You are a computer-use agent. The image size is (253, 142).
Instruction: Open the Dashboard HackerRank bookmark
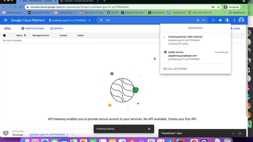(39, 13)
